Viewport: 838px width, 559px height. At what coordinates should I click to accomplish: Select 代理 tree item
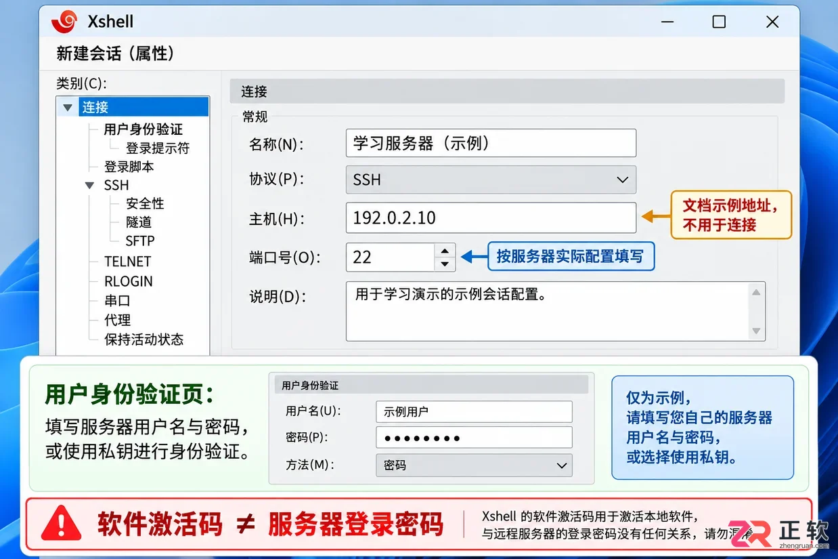coord(117,320)
